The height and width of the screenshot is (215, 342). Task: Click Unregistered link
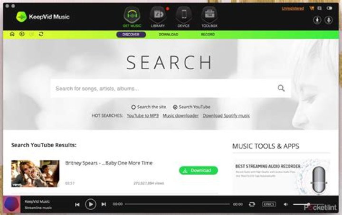(293, 9)
